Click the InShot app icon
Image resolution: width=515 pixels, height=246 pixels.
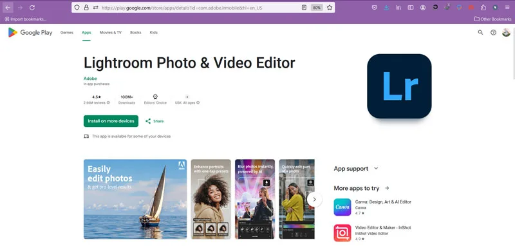point(342,233)
